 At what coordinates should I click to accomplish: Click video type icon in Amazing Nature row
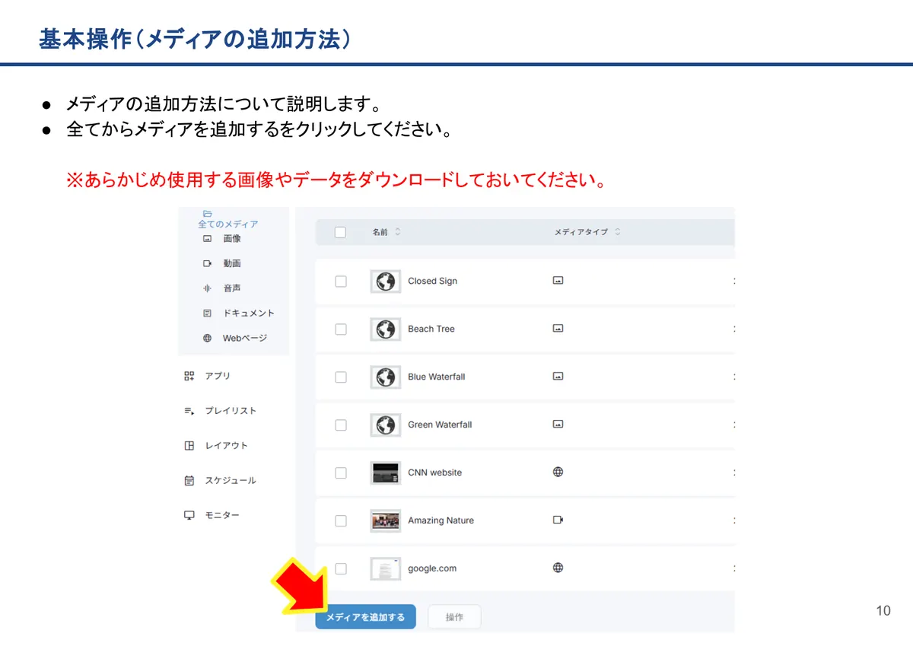tap(558, 520)
